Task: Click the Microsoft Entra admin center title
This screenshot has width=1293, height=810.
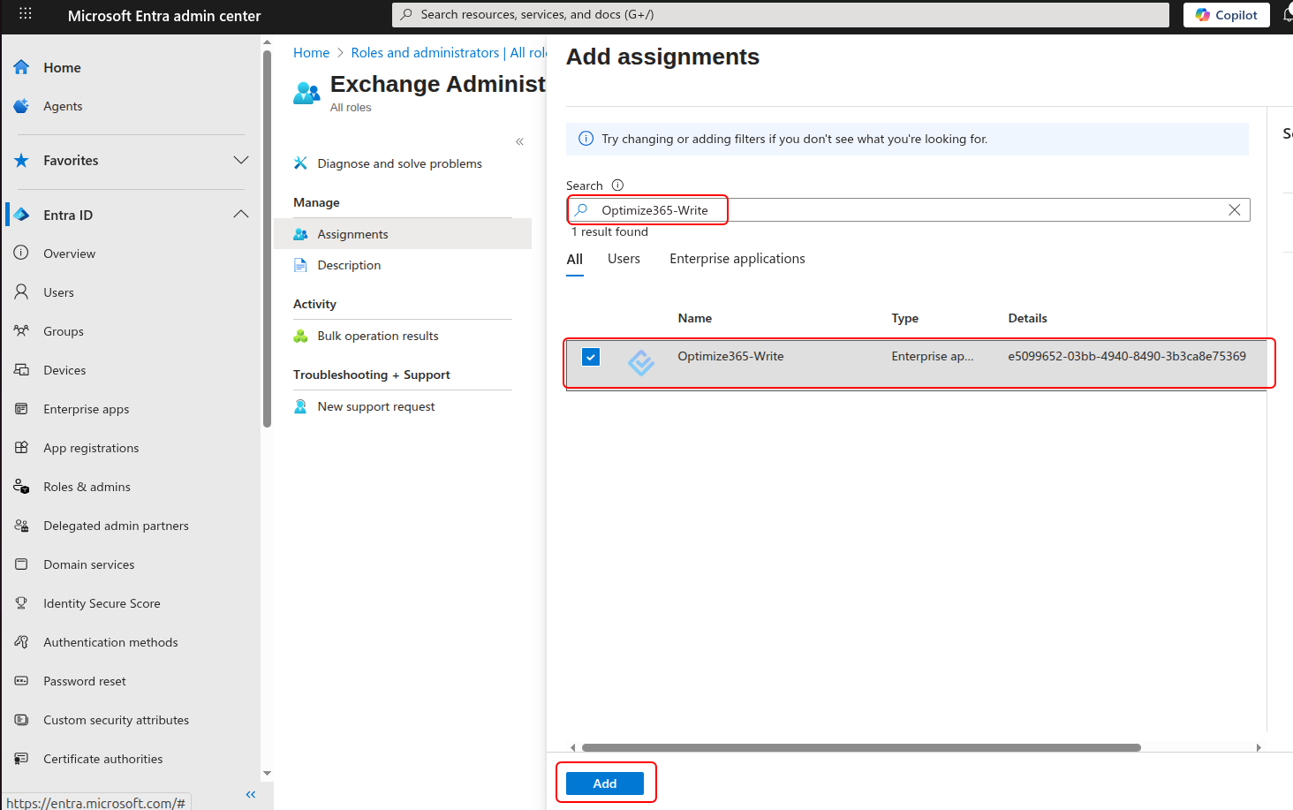Action: click(164, 16)
